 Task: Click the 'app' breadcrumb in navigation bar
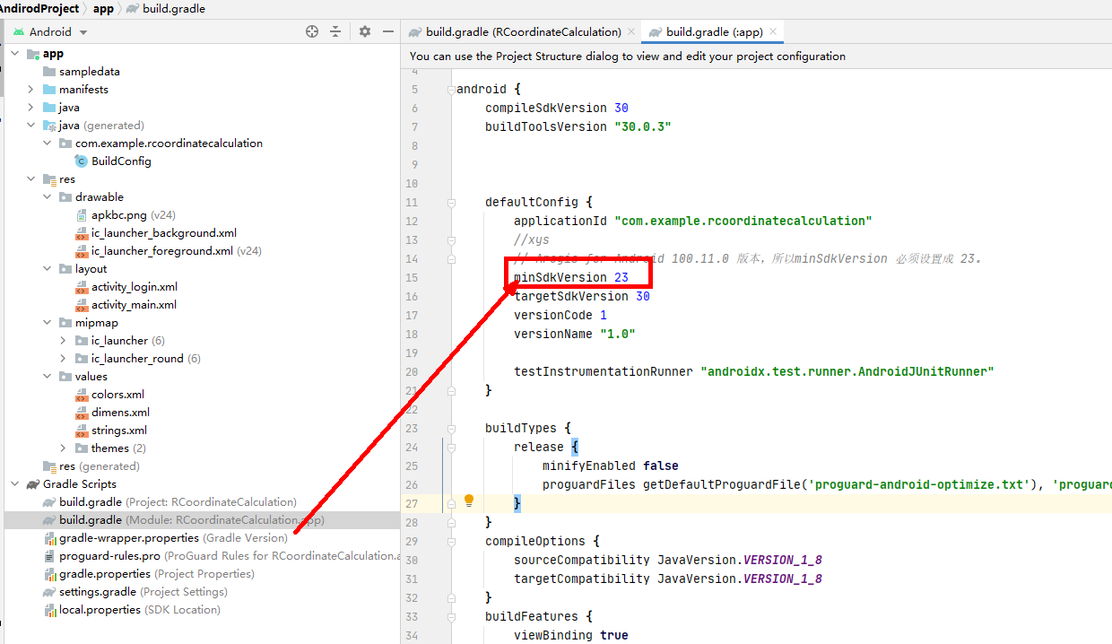point(103,8)
